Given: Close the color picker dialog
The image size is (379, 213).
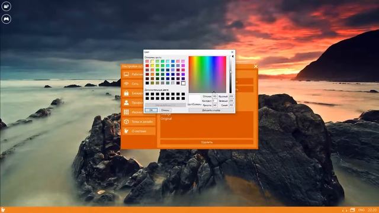Looking at the screenshot, I should point(233,52).
